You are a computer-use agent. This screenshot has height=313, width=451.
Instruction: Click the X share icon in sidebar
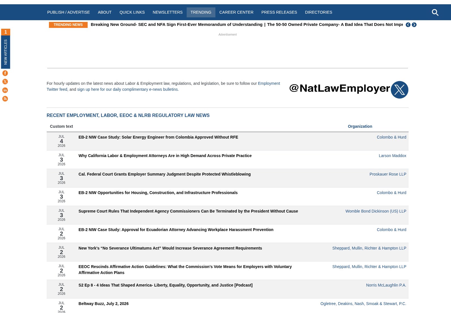pyautogui.click(x=5, y=82)
